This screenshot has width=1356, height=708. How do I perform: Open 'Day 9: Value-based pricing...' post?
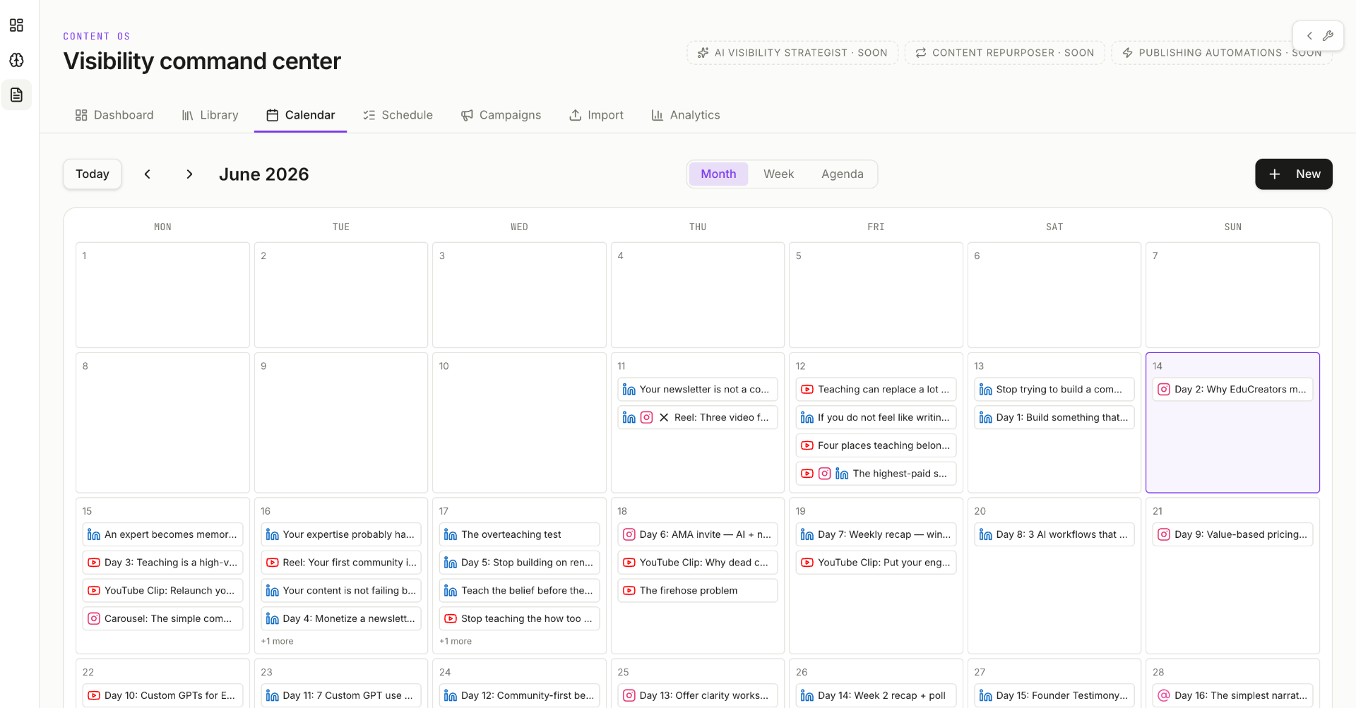click(x=1232, y=535)
